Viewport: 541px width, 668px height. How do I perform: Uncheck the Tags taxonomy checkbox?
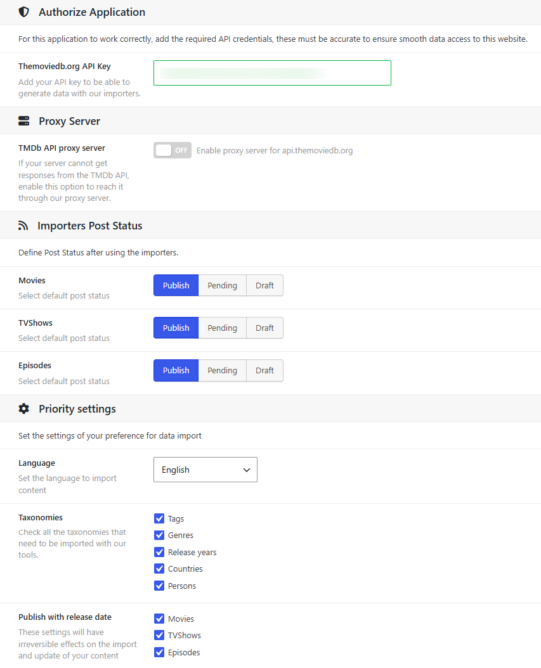point(159,518)
